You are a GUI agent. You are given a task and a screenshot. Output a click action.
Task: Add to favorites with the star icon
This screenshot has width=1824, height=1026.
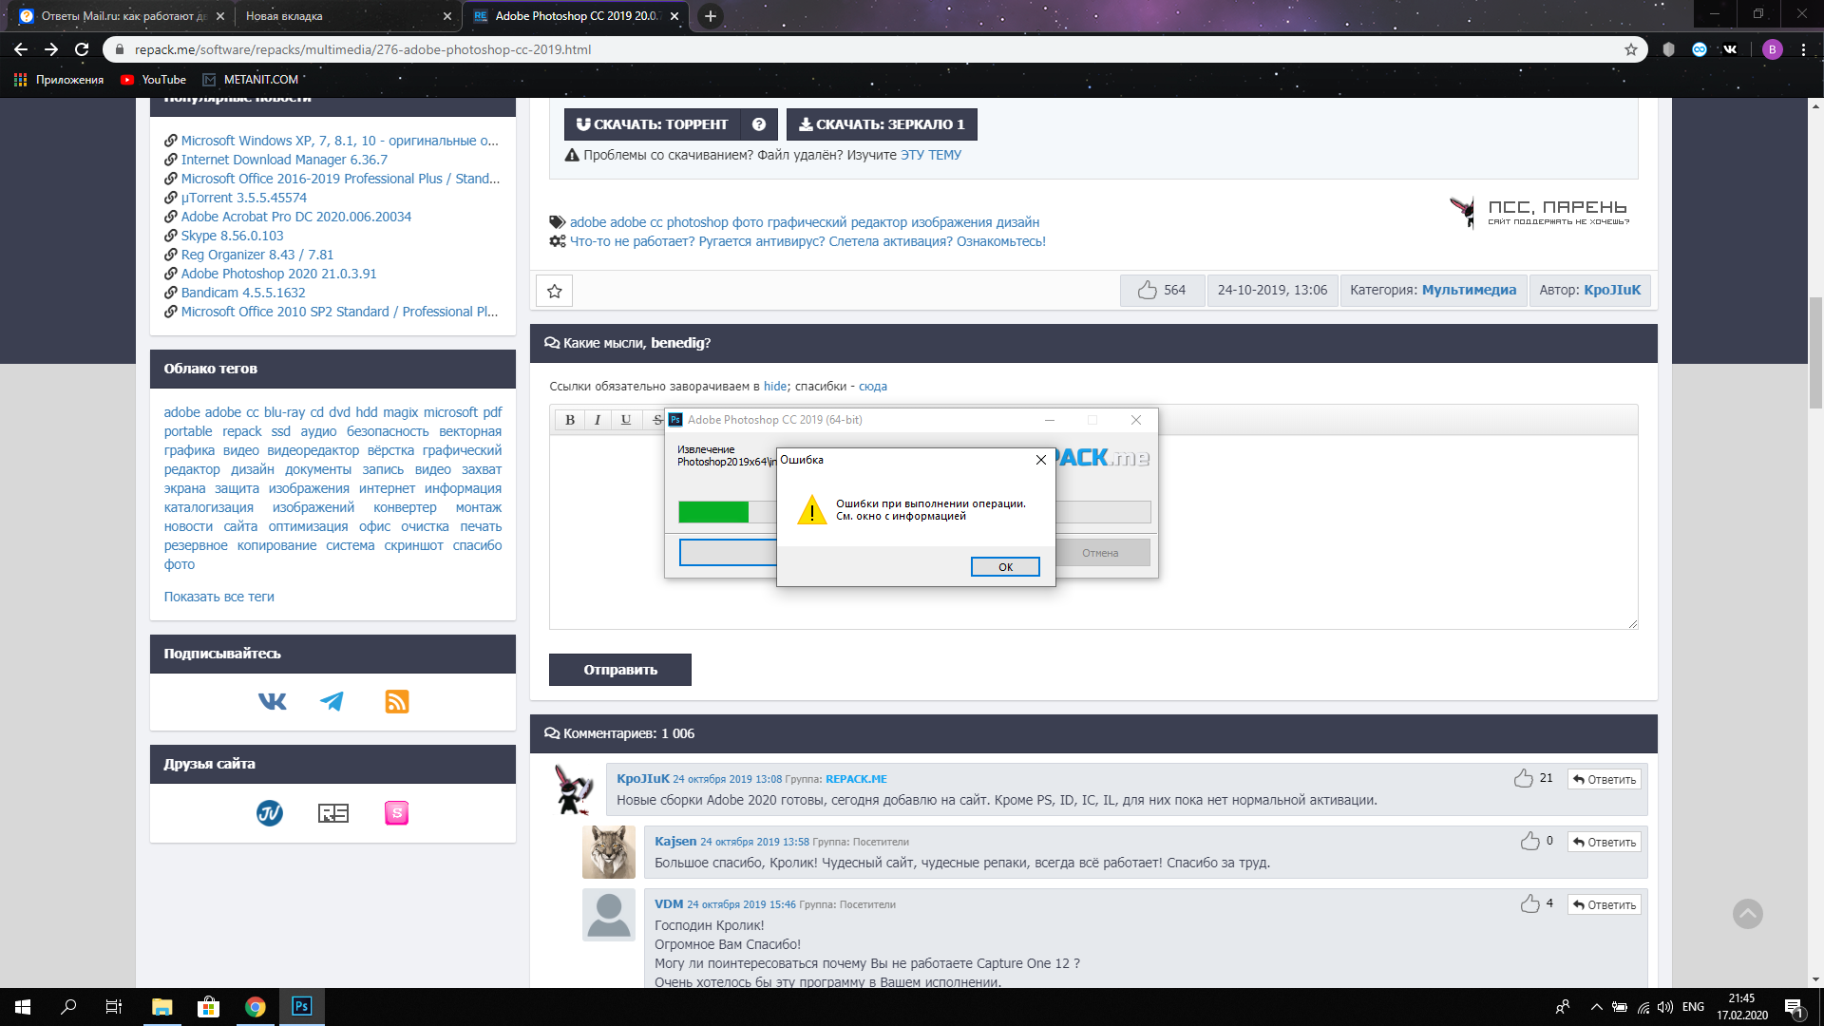coord(555,291)
